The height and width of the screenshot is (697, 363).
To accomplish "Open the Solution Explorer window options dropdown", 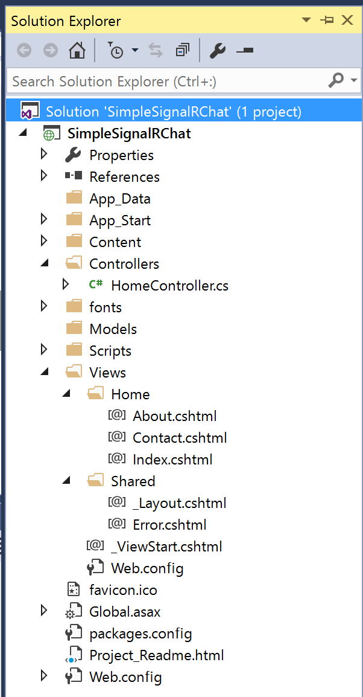I will (306, 21).
